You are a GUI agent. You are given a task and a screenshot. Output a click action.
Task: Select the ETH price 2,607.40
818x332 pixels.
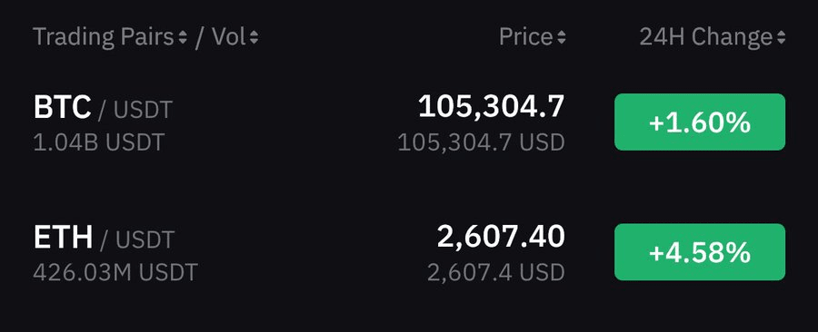501,238
